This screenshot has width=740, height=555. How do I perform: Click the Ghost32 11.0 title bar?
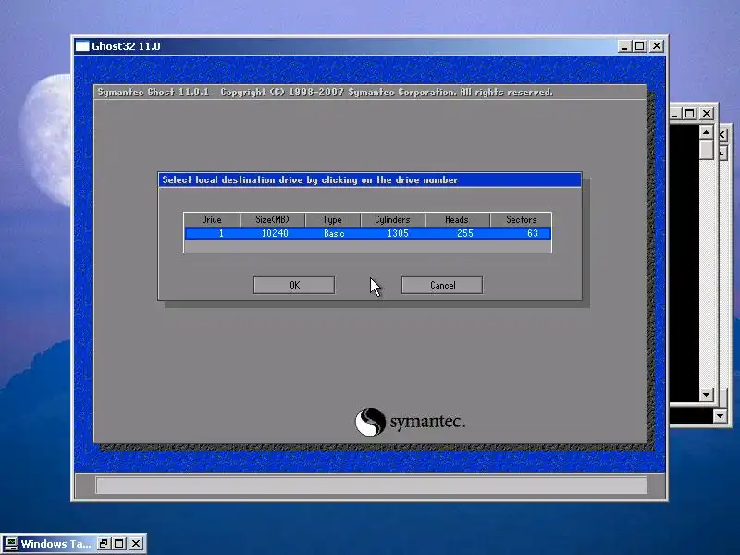tap(369, 45)
